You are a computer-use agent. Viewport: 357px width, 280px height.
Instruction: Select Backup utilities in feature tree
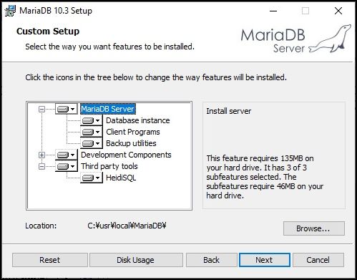(x=131, y=143)
